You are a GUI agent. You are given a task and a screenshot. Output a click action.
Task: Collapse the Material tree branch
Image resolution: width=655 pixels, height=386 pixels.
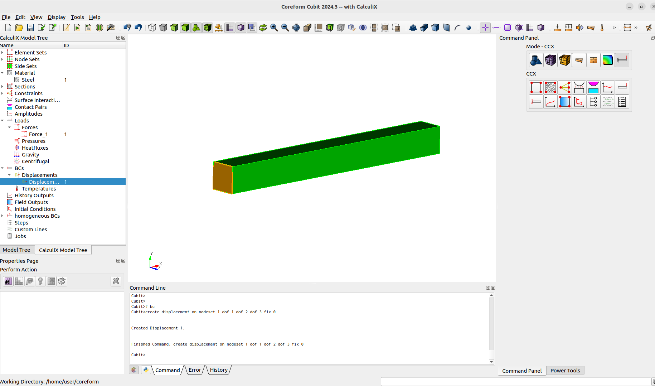(3, 73)
